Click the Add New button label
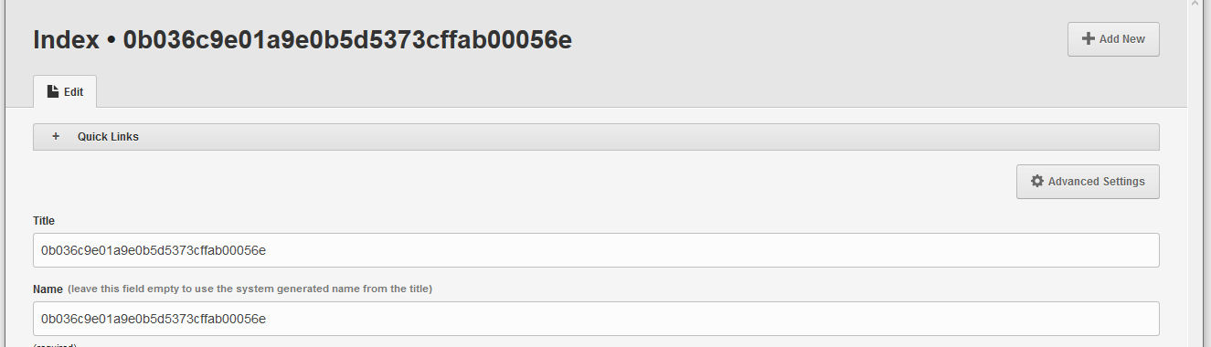This screenshot has height=347, width=1211. coord(1121,39)
